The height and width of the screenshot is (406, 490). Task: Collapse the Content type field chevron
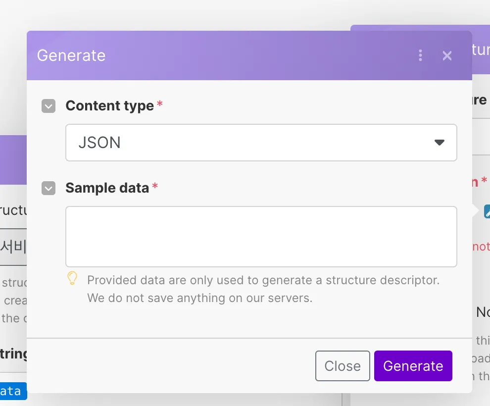tap(49, 106)
